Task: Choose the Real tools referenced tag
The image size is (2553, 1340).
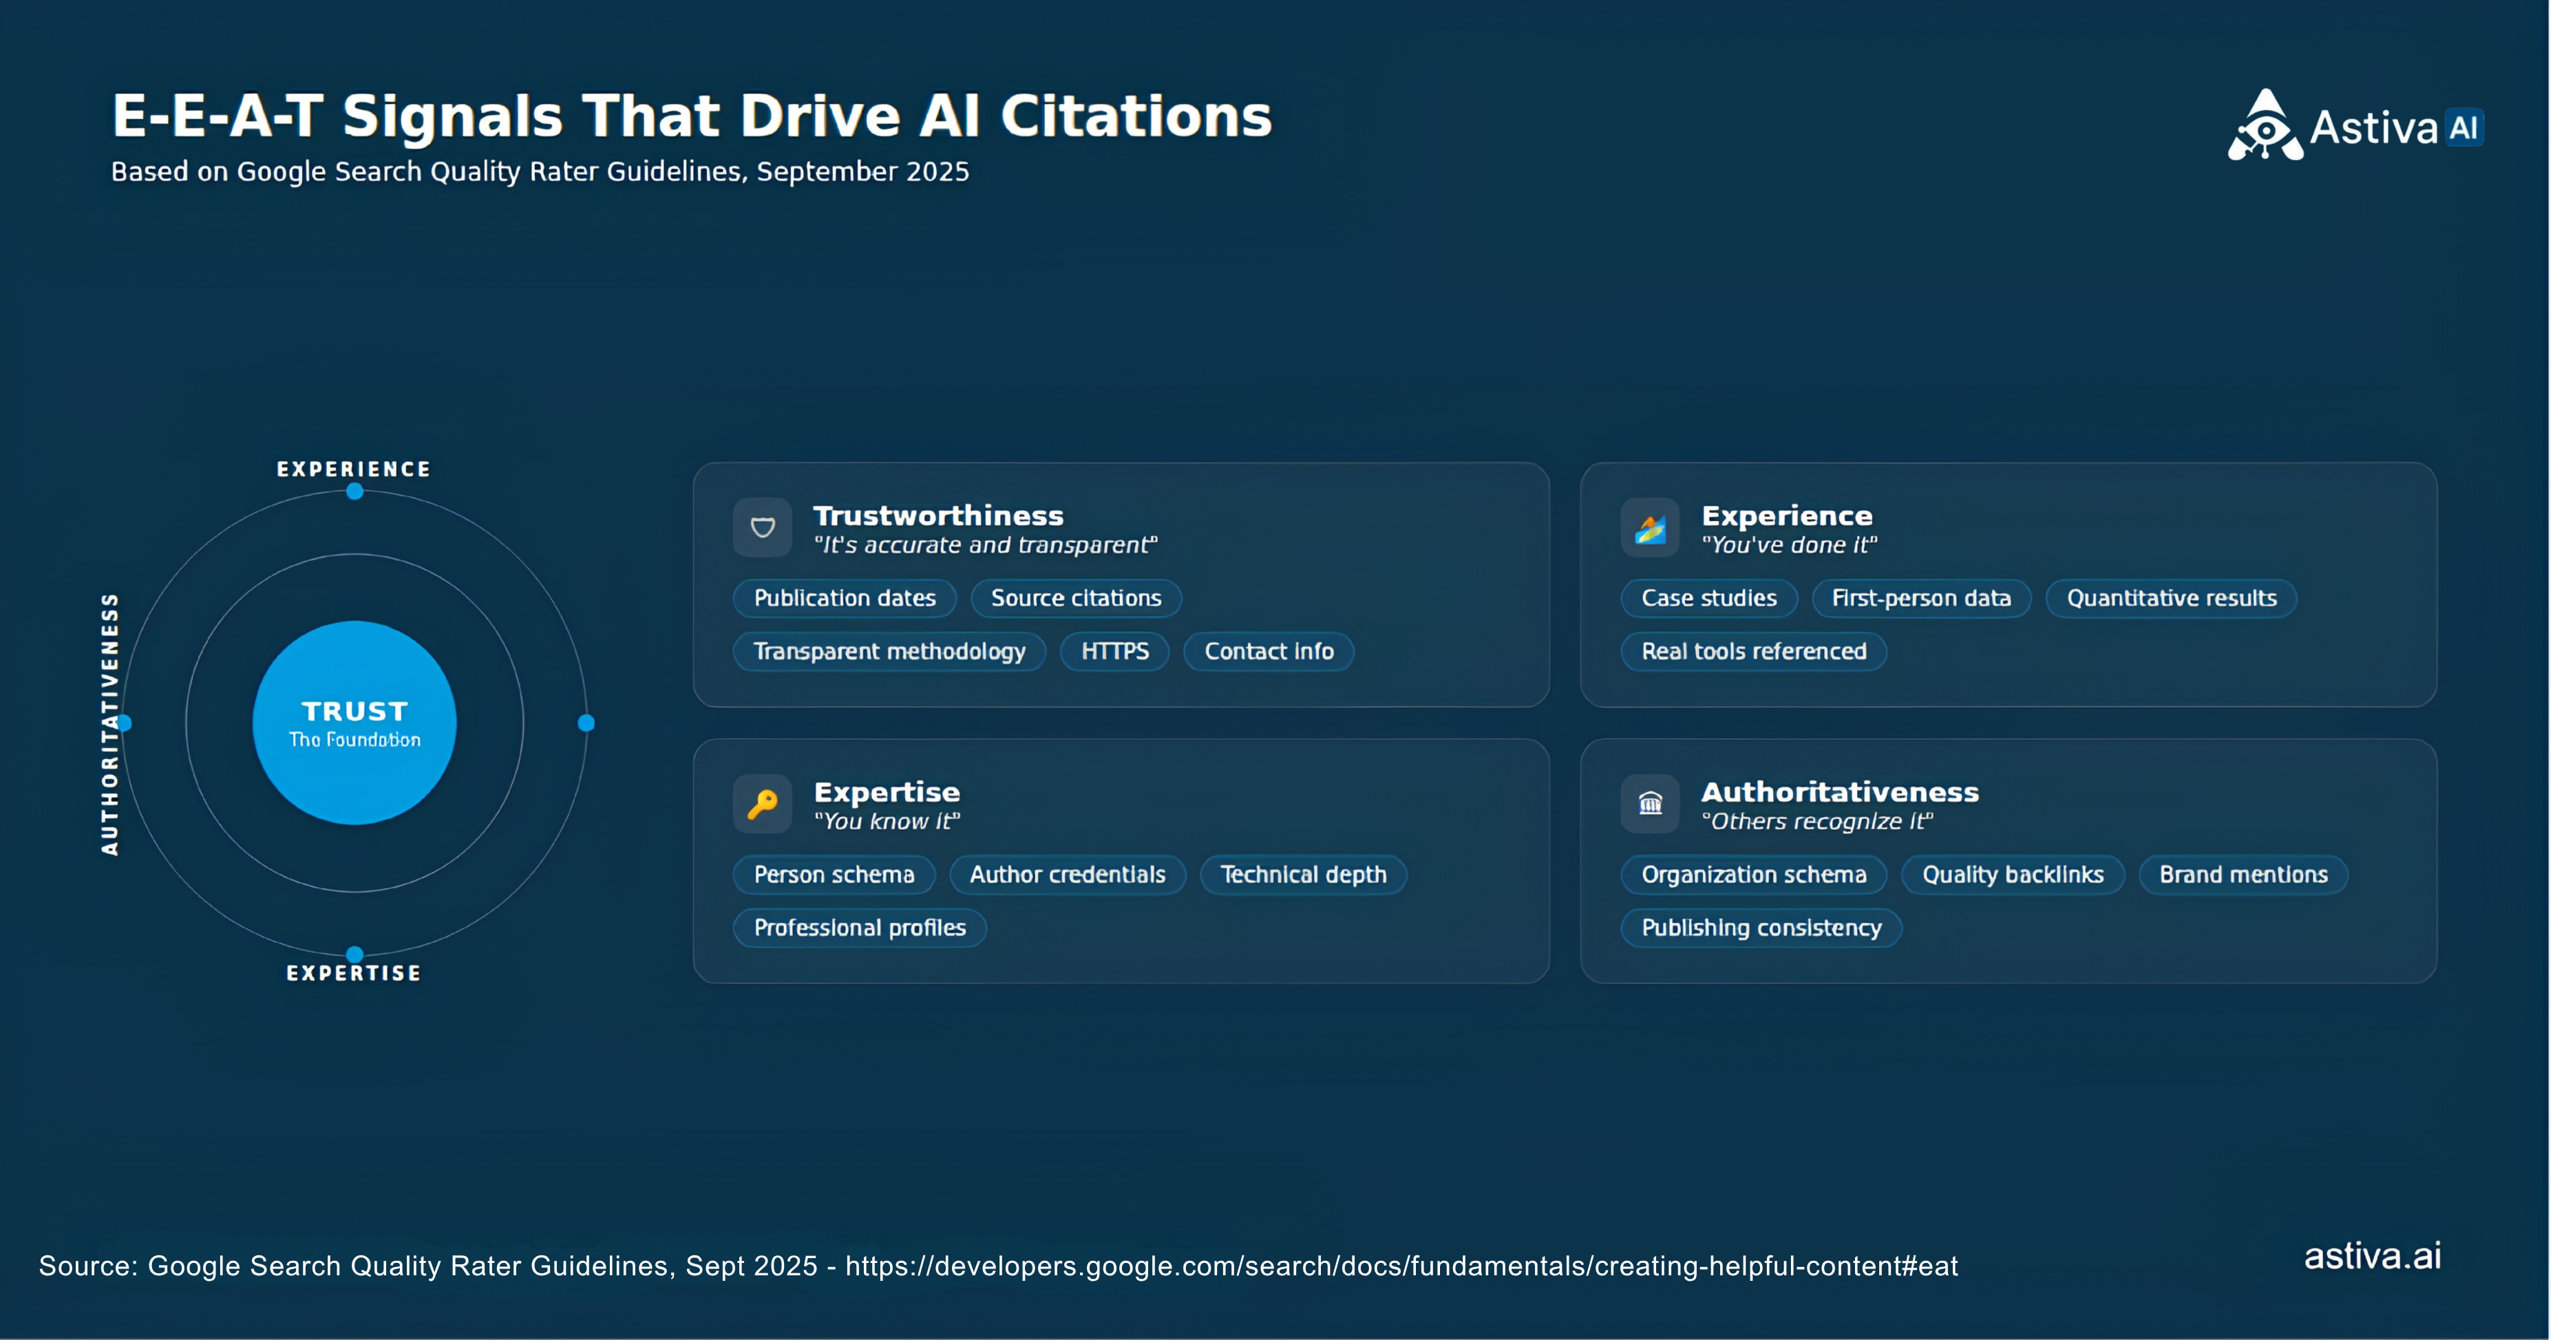Action: 1753,652
